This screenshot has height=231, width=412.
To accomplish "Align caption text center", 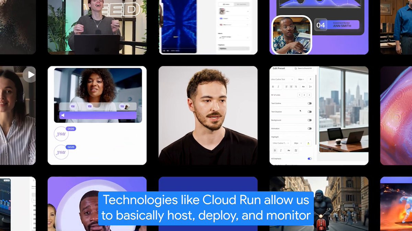I will 291,87.
